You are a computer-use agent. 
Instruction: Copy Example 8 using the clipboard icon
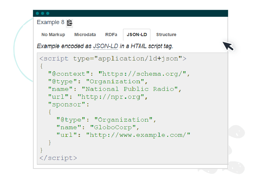69,23
